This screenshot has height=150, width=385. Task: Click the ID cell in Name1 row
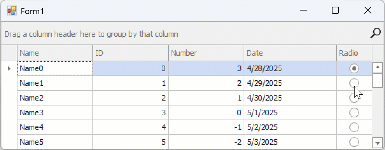point(131,83)
